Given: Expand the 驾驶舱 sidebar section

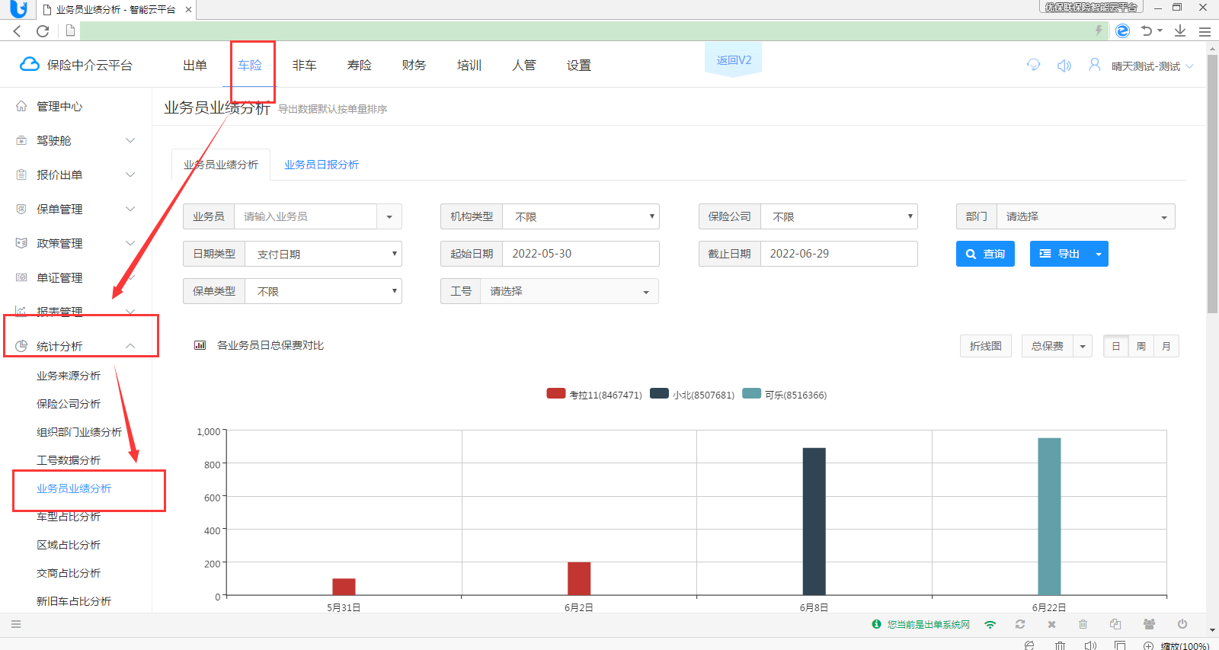Looking at the screenshot, I should (x=130, y=140).
